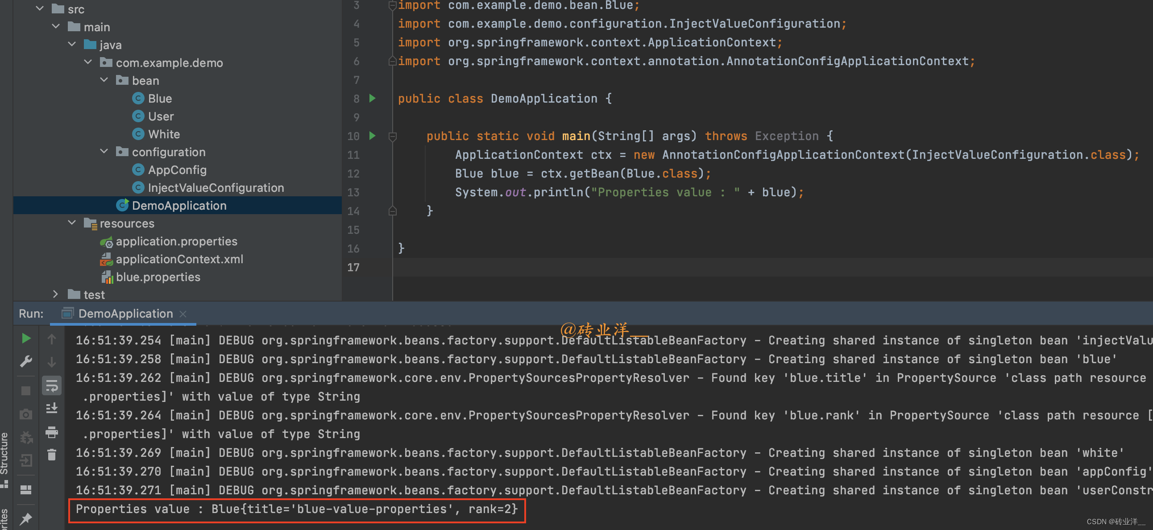Viewport: 1153px width, 530px height.
Task: Pin the Run tab
Action: 26,518
